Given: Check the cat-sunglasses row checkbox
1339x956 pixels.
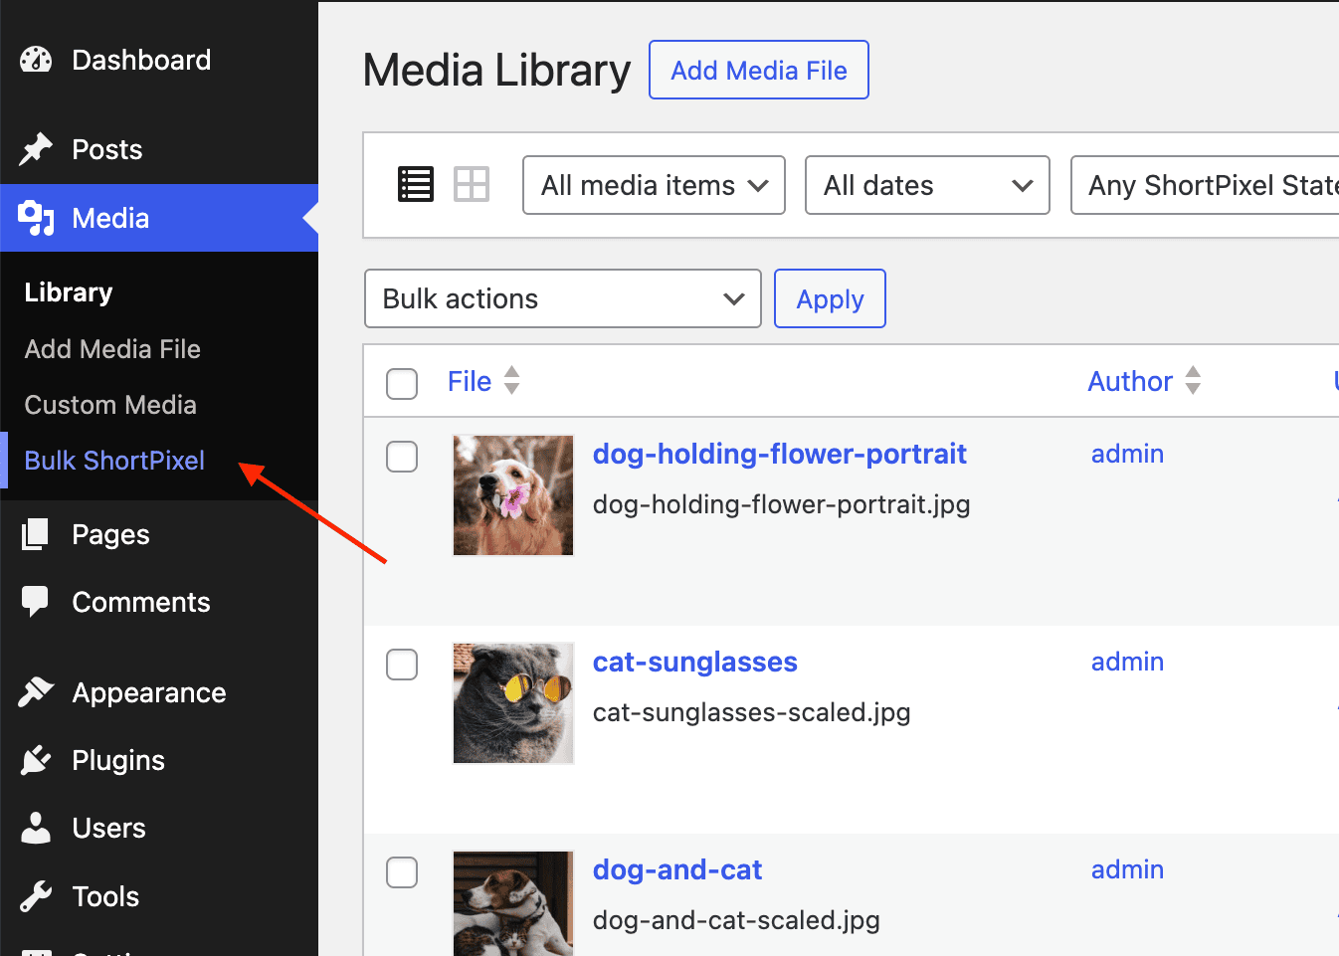Looking at the screenshot, I should 402,665.
